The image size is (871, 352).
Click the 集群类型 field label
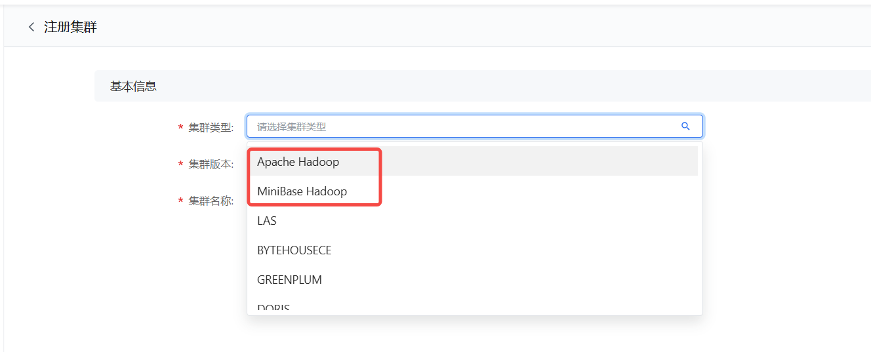click(x=211, y=127)
